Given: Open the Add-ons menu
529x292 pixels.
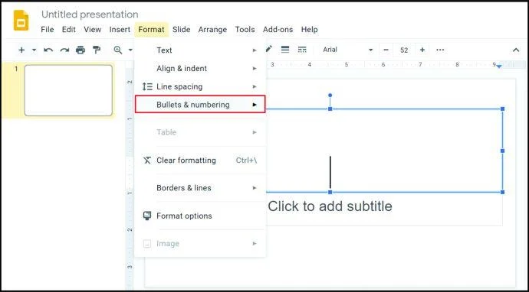Looking at the screenshot, I should tap(278, 30).
